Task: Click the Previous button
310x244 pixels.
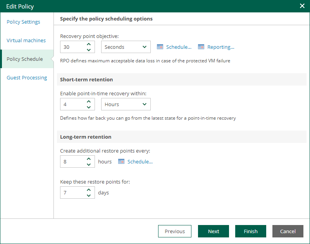Action: 175,231
